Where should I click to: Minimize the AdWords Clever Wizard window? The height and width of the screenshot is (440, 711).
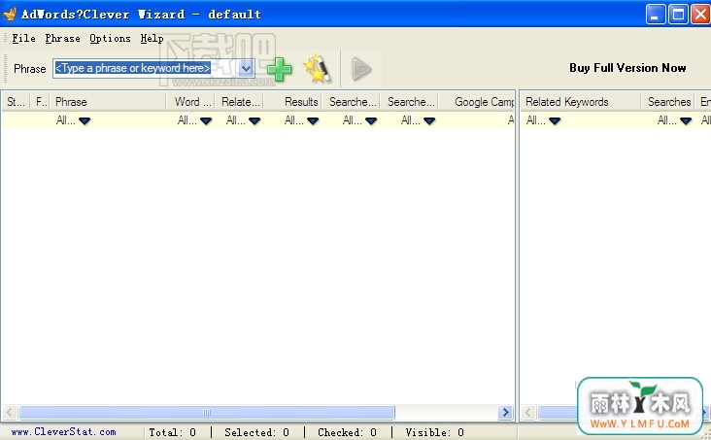[656, 15]
